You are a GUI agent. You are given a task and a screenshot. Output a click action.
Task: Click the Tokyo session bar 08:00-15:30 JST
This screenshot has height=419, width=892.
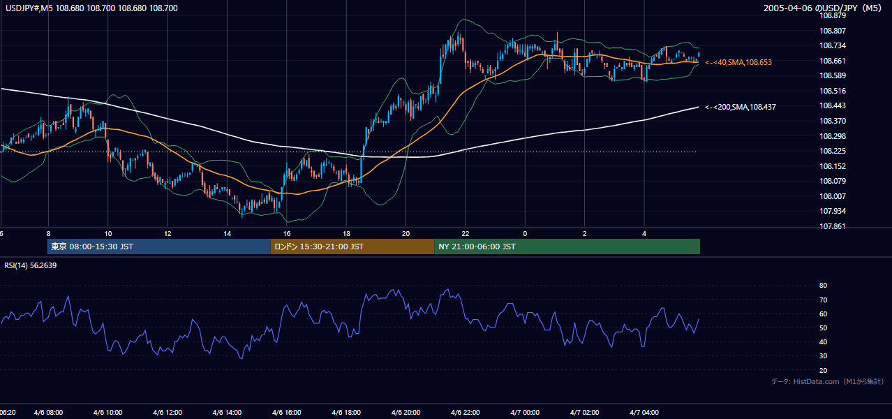[x=159, y=247]
